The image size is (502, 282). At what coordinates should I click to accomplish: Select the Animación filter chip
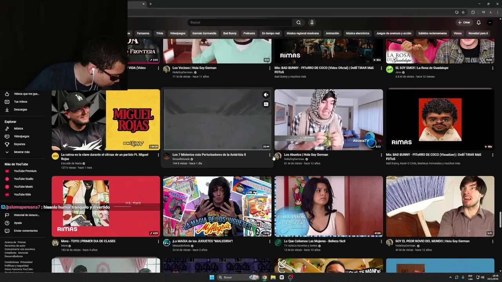coord(333,33)
